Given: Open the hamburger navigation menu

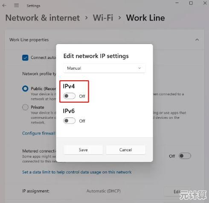Looking at the screenshot, I should click(17, 6).
